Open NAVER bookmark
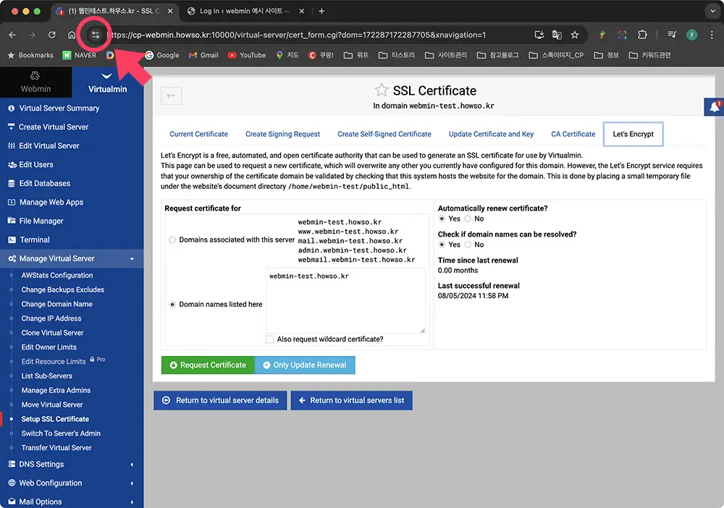This screenshot has height=508, width=724. 80,56
